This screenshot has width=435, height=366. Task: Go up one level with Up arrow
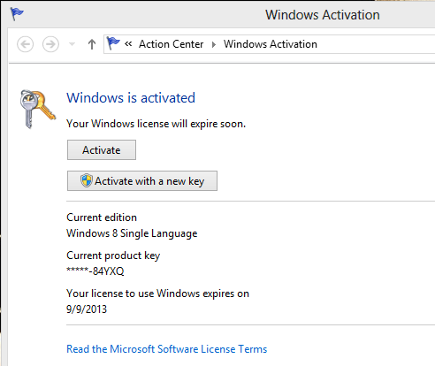(92, 44)
